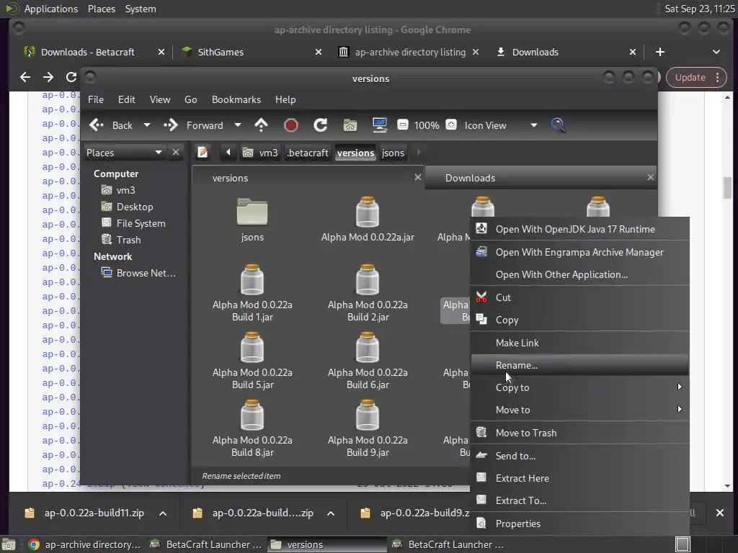This screenshot has width=738, height=553.
Task: Click the .betacraft path button
Action: [308, 153]
